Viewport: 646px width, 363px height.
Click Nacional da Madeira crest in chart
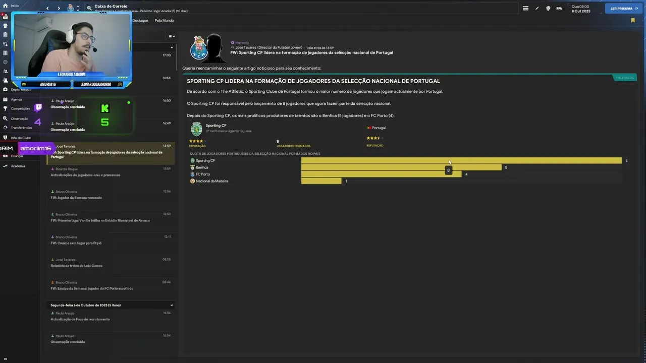point(192,181)
